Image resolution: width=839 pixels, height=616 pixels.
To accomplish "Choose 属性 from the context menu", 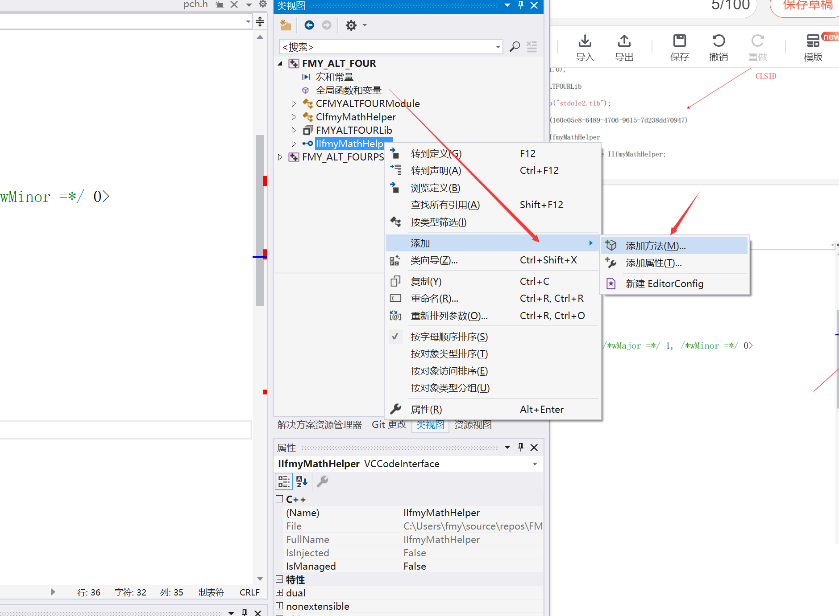I will (492, 410).
